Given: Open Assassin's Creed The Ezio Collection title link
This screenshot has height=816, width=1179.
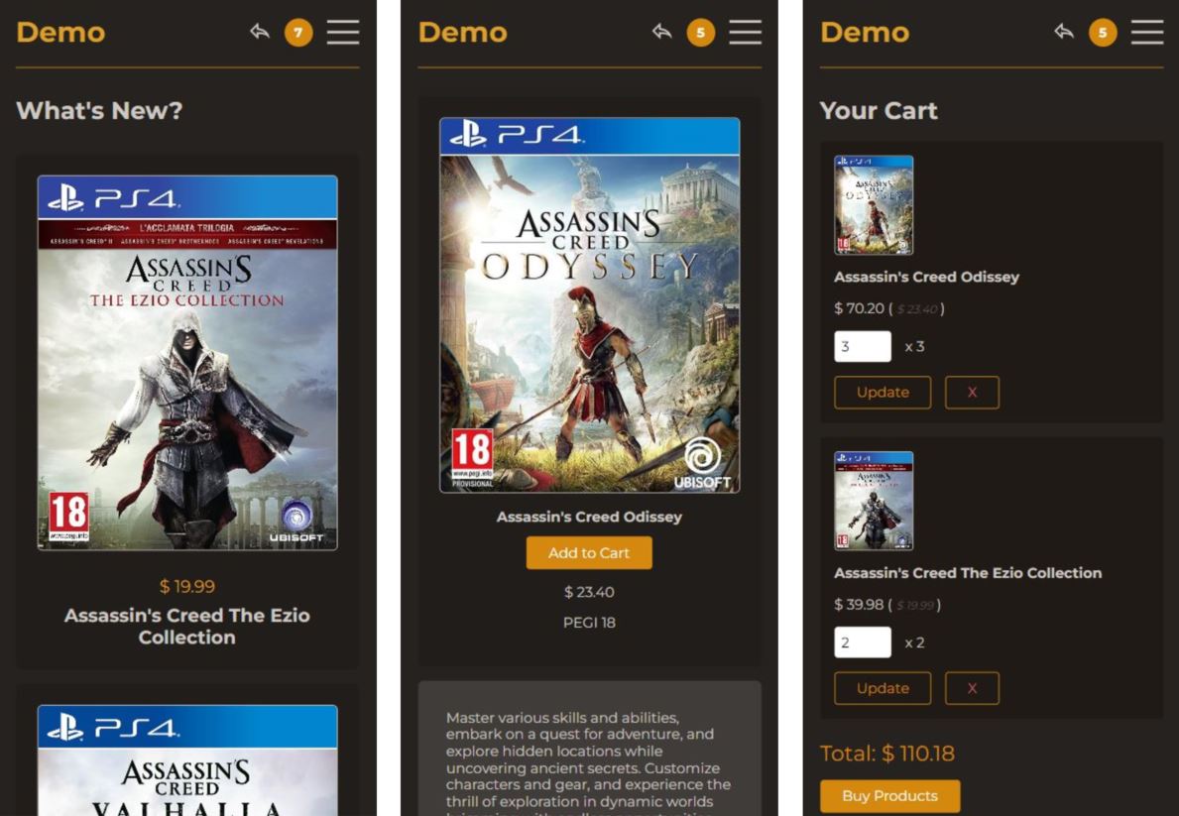Looking at the screenshot, I should [x=187, y=627].
